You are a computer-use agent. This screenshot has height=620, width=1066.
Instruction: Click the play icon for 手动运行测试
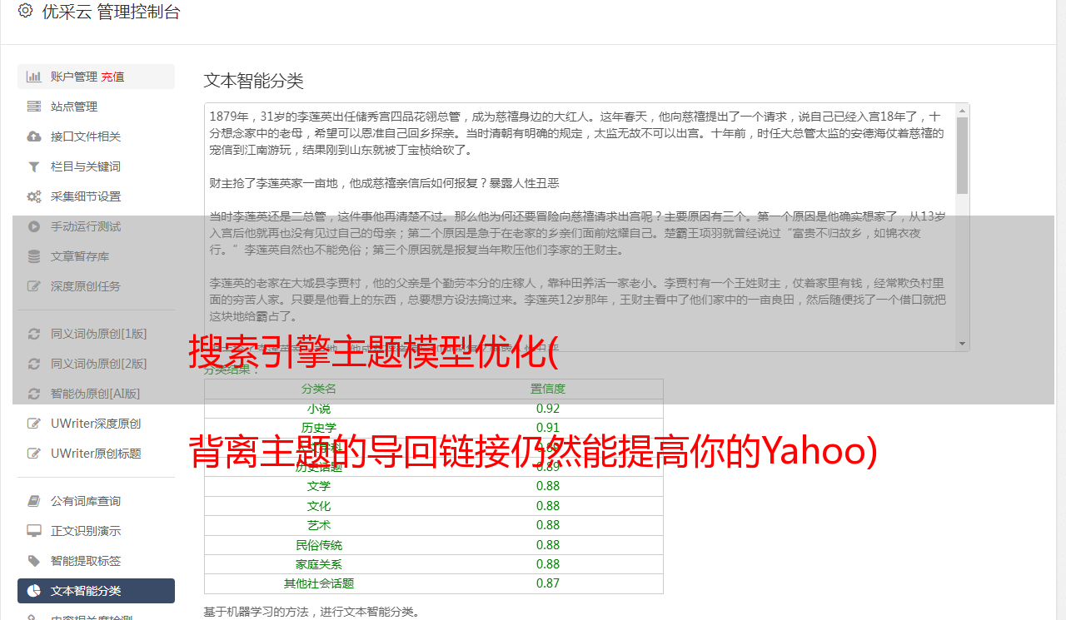[x=34, y=226]
